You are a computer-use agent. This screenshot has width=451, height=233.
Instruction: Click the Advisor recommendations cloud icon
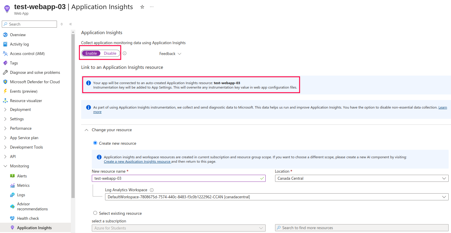(x=12, y=207)
